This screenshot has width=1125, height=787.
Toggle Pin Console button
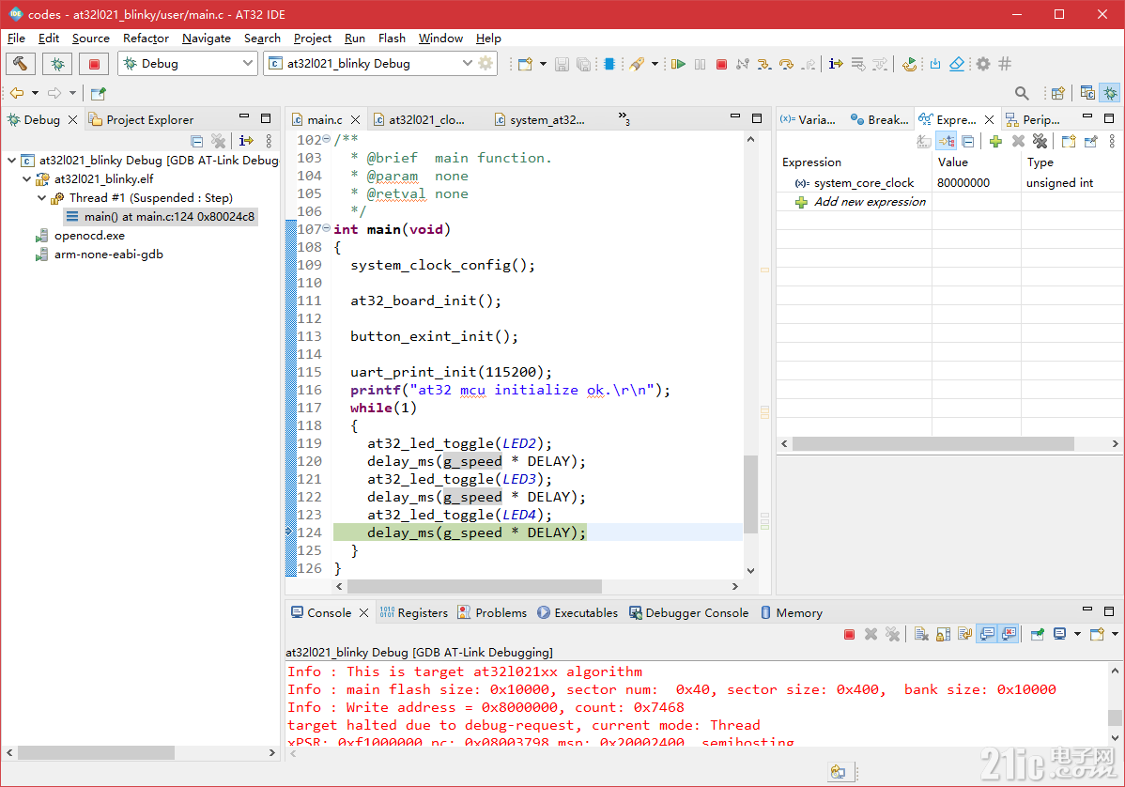(1038, 634)
